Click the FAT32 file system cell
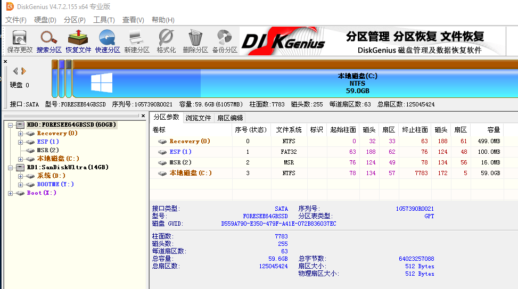518x289 pixels. (x=289, y=152)
